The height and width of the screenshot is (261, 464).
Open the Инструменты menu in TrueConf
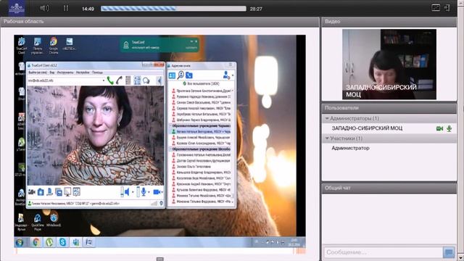65,72
